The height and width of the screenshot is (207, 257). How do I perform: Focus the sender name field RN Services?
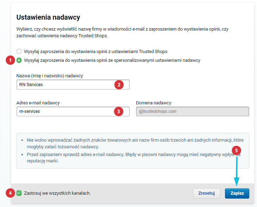(73, 85)
